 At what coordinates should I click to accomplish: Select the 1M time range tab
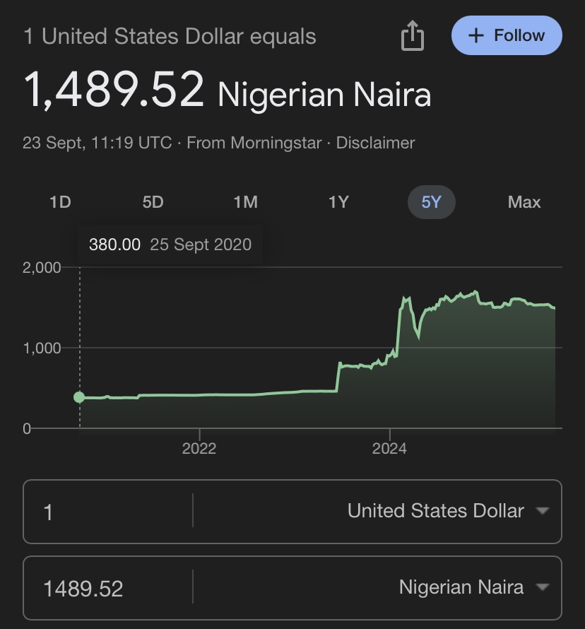coord(245,202)
